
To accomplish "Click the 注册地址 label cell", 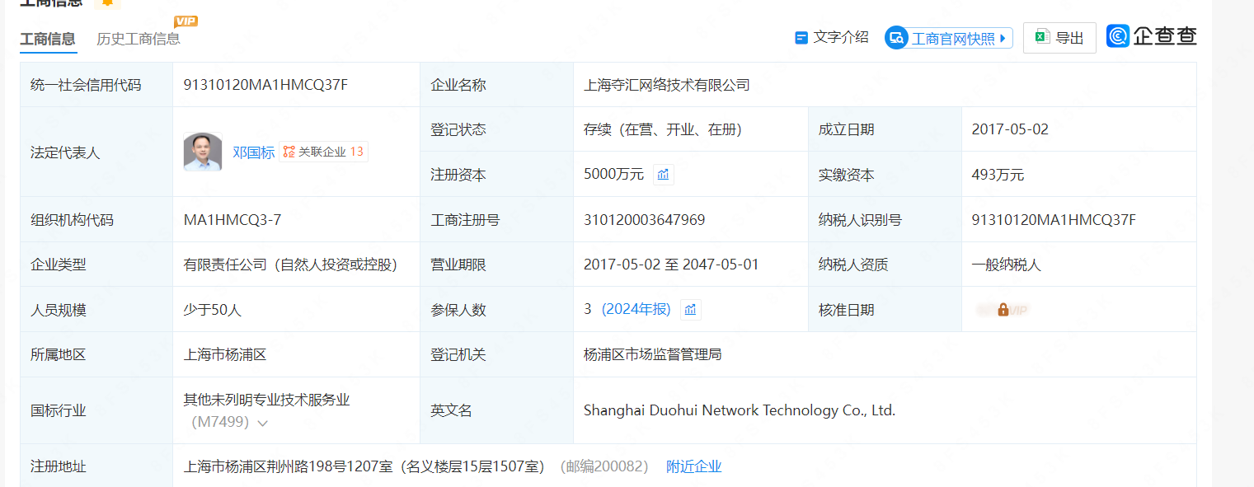I will [x=96, y=466].
